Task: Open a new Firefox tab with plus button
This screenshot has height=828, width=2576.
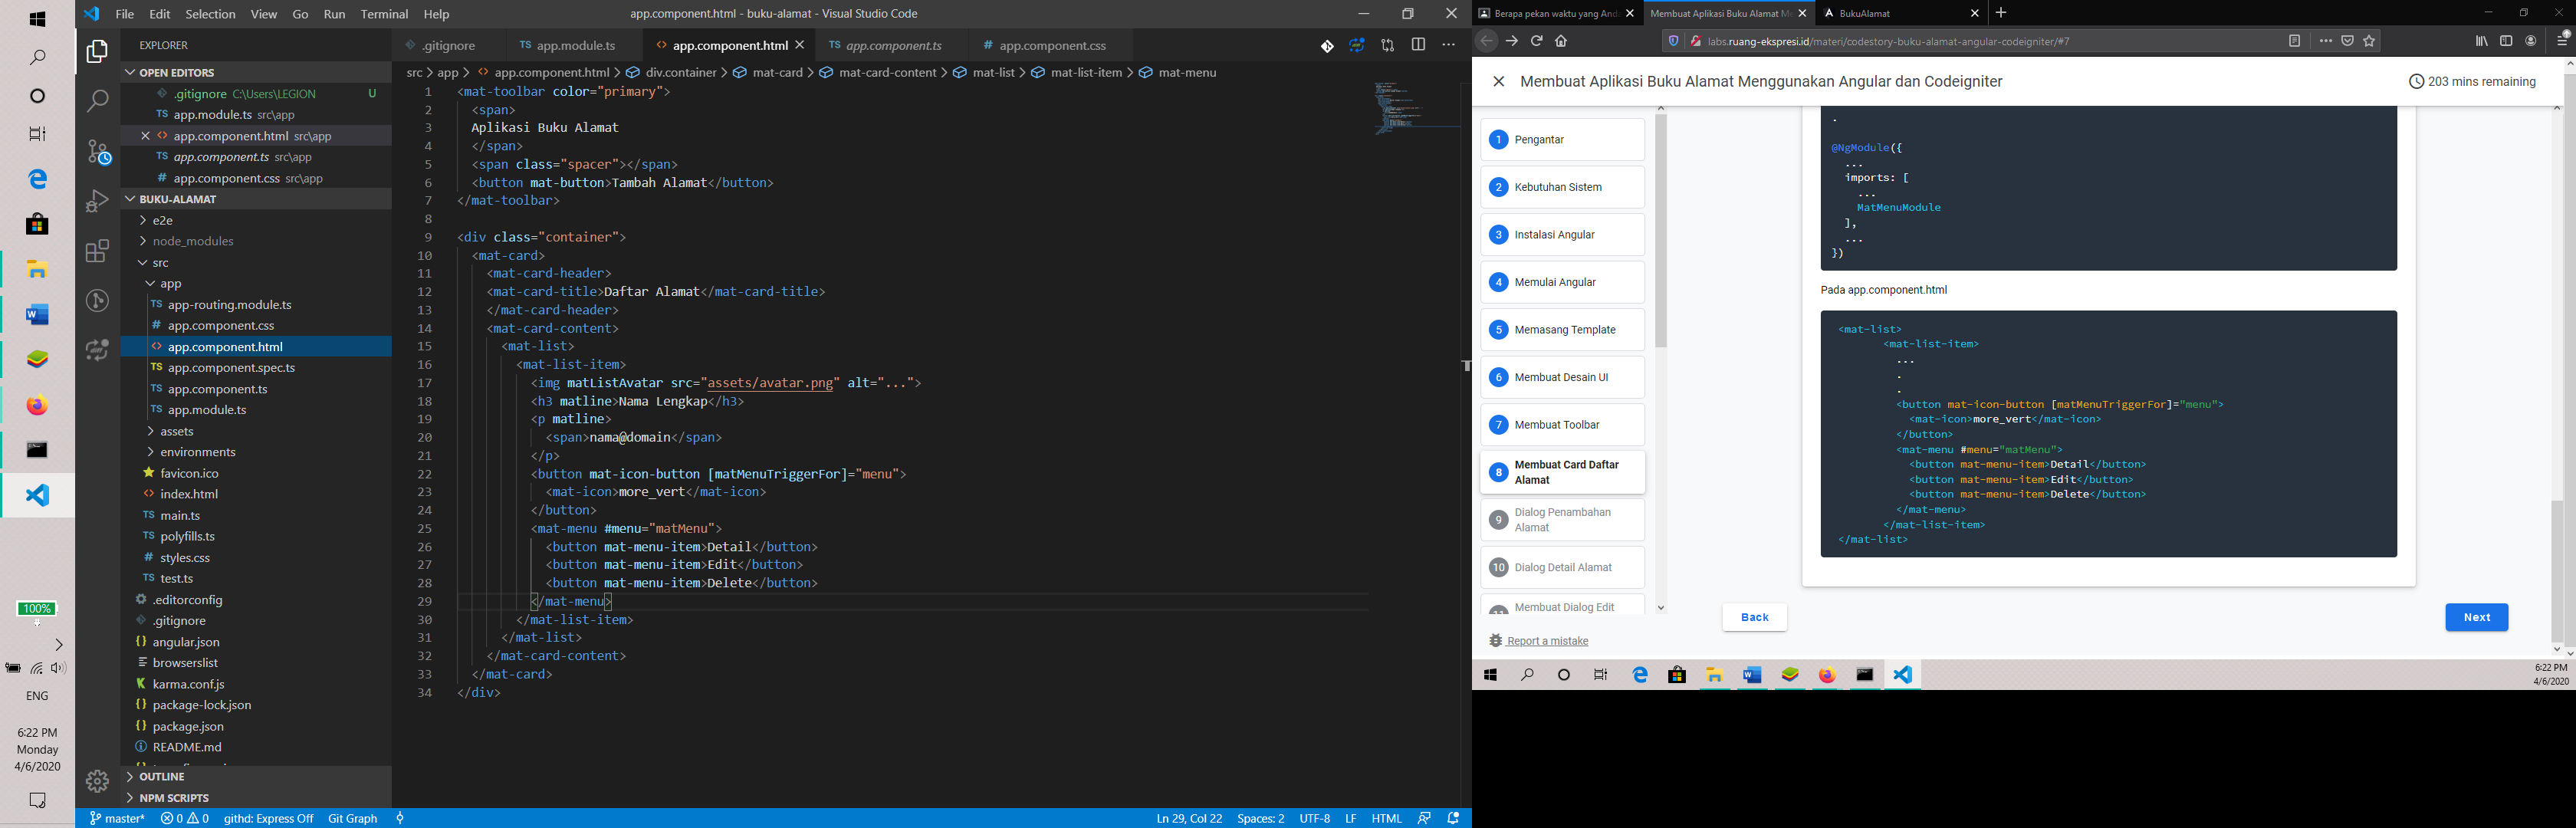Action: [2001, 13]
